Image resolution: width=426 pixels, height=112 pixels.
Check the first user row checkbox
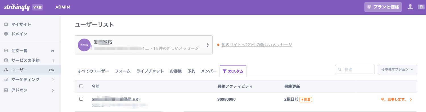pos(81,99)
